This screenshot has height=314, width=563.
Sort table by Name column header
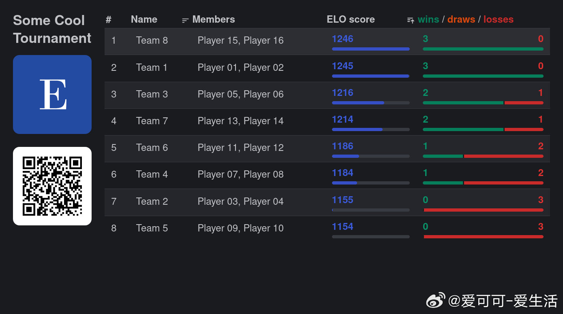tap(144, 19)
